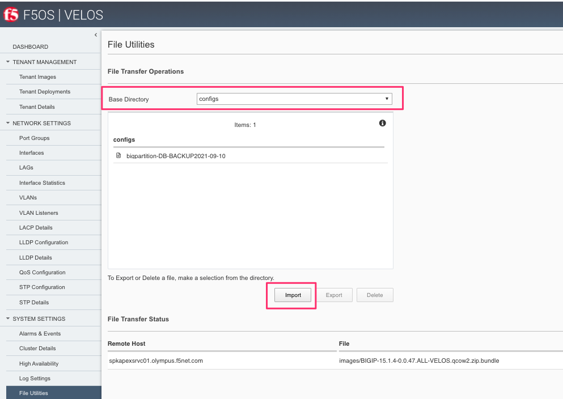Click the F5 logo icon
The image size is (563, 399).
pos(11,15)
